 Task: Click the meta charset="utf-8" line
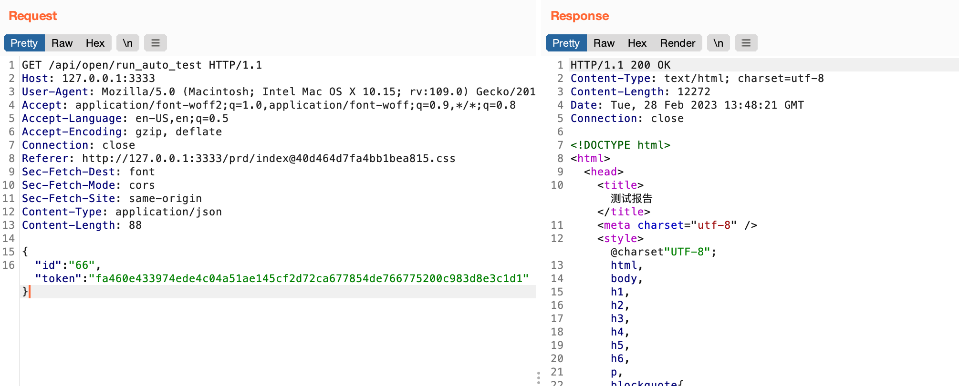click(677, 225)
